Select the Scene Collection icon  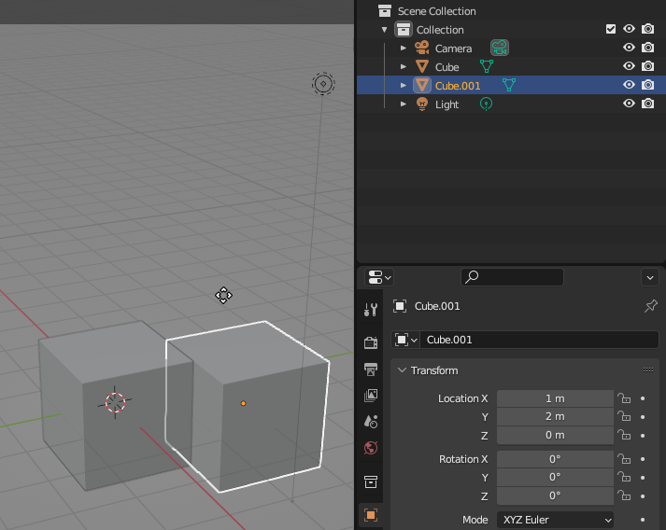[385, 10]
